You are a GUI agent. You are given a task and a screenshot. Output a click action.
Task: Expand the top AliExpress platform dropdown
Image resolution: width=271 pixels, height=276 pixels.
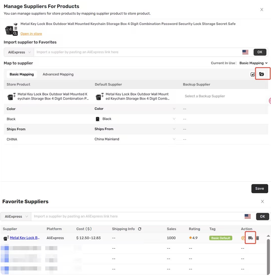point(19,52)
